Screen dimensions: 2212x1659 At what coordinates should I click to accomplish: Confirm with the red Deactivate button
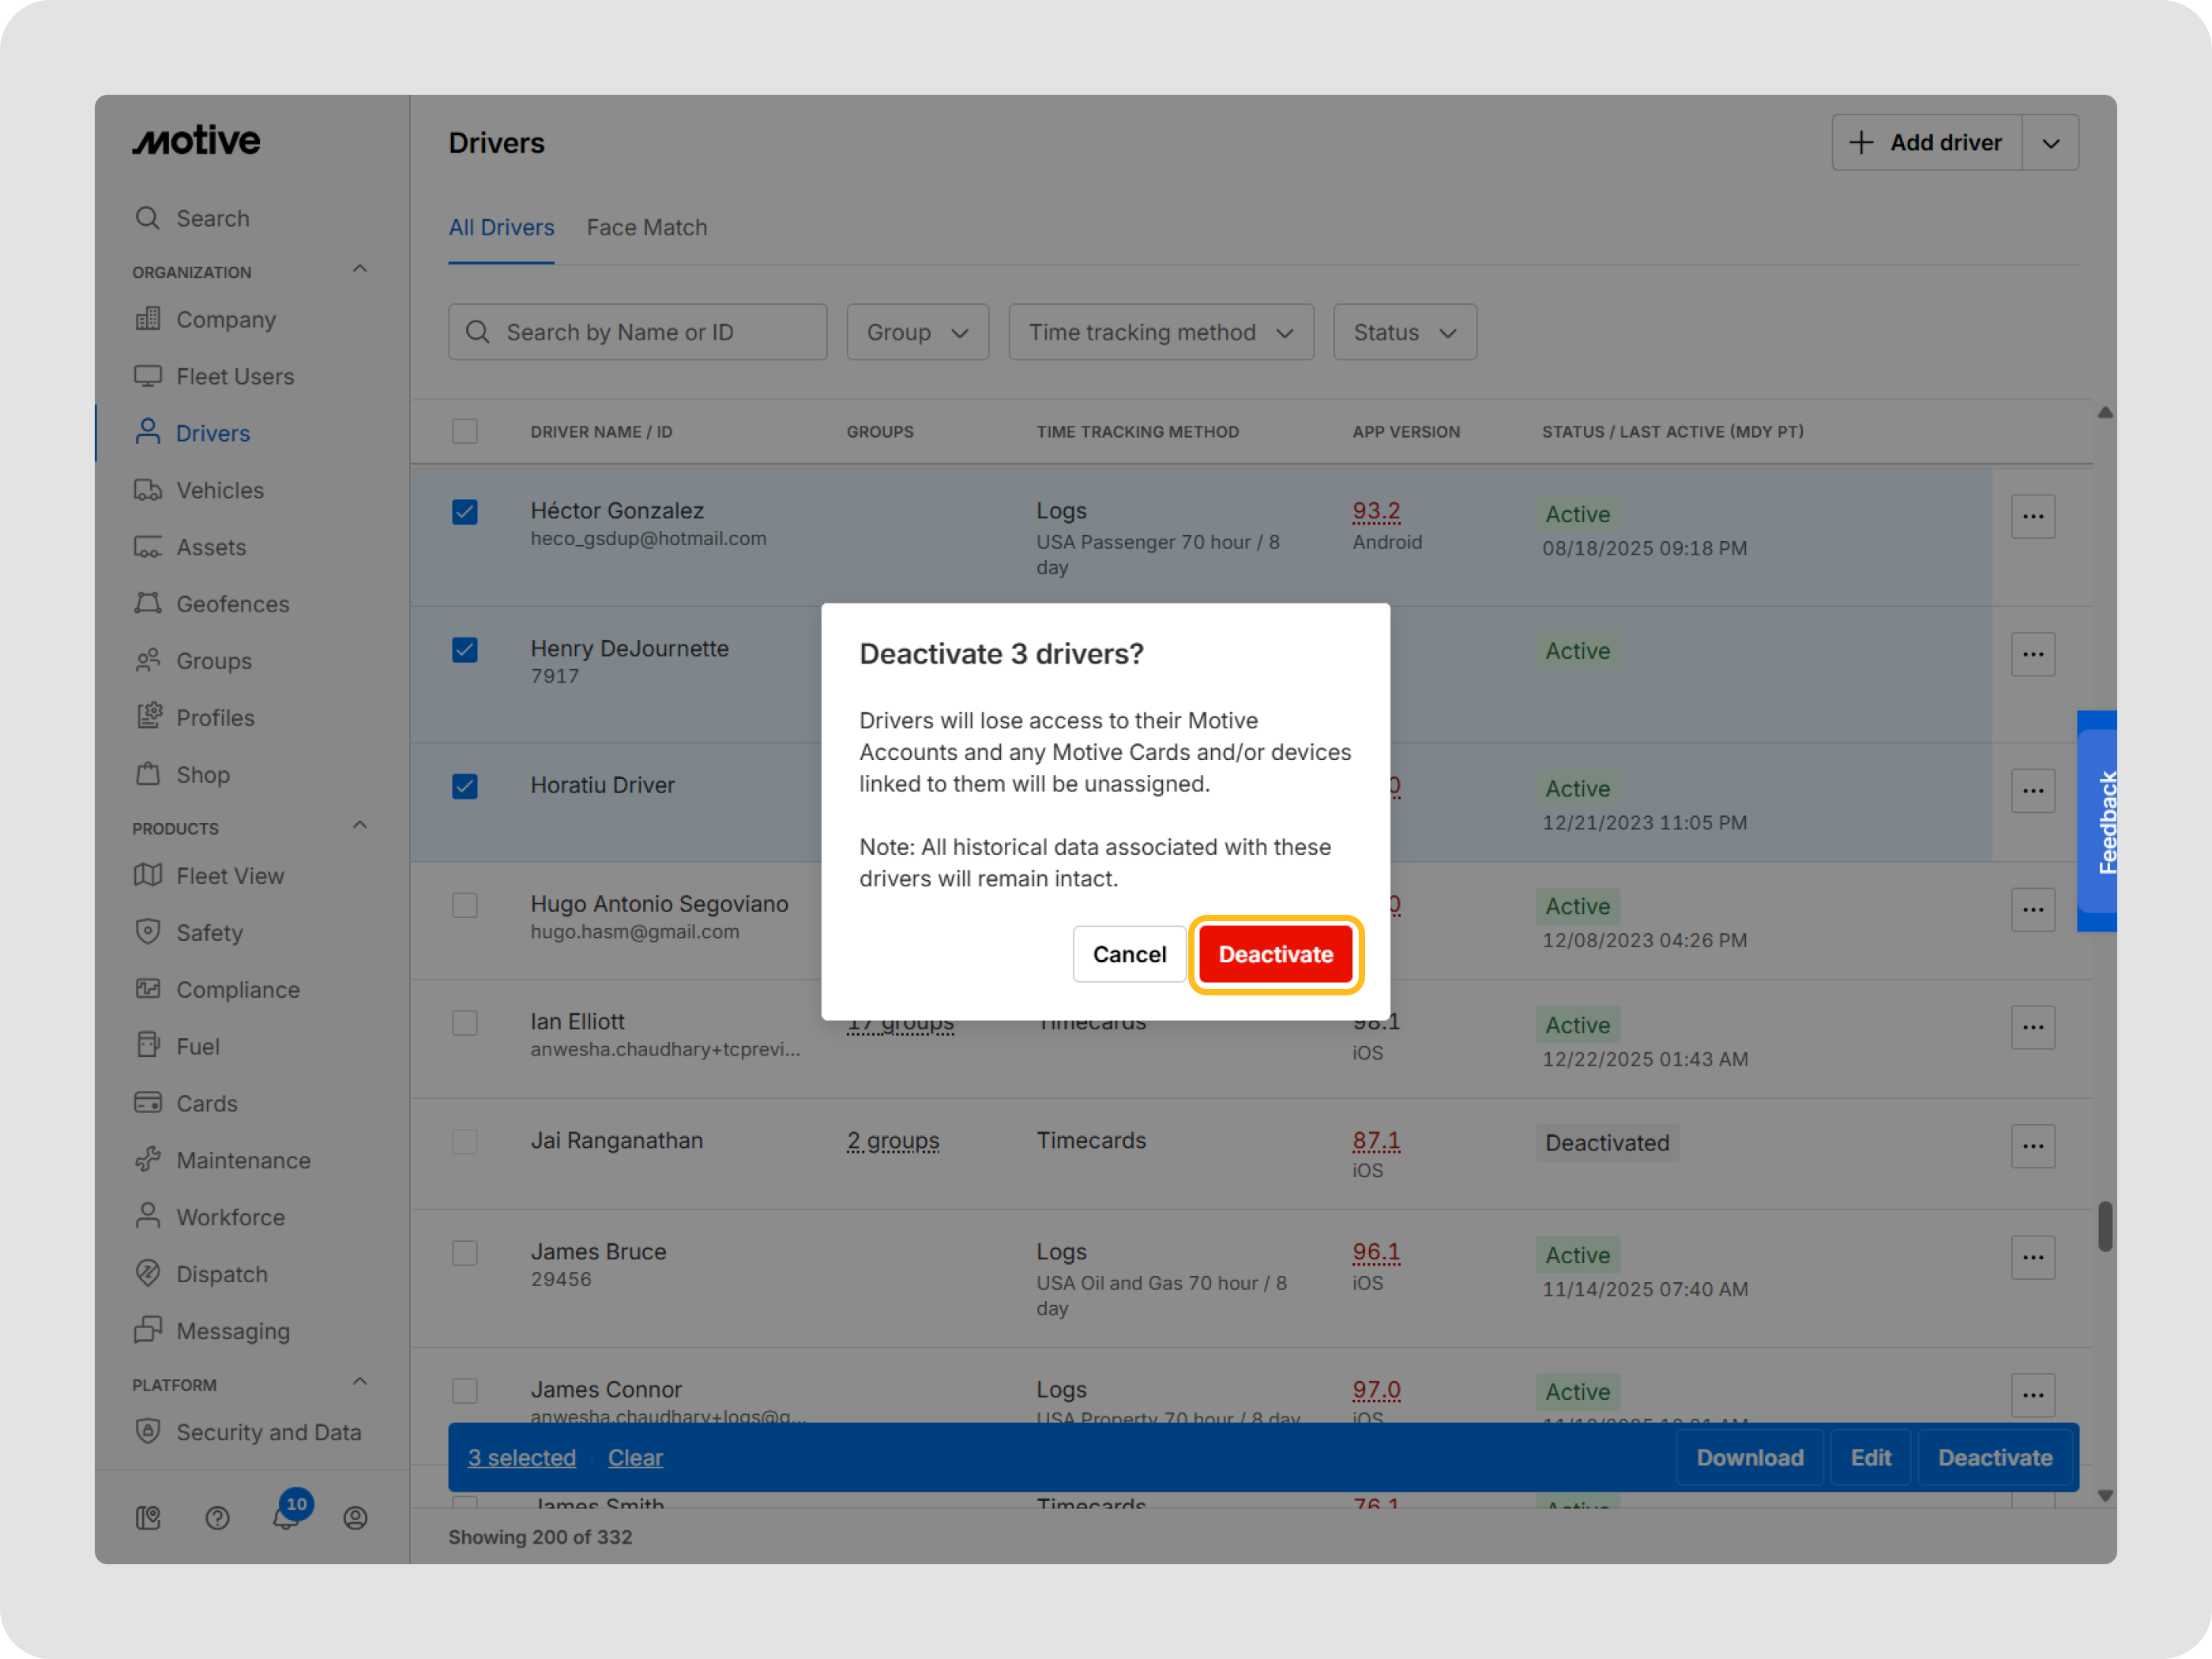pyautogui.click(x=1275, y=954)
